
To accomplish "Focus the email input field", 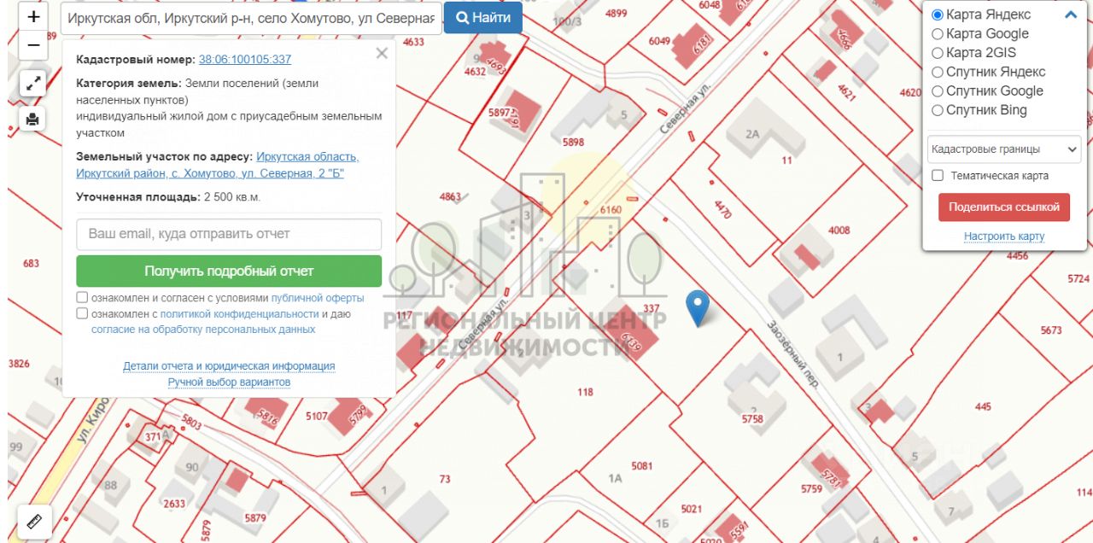I will tap(229, 234).
